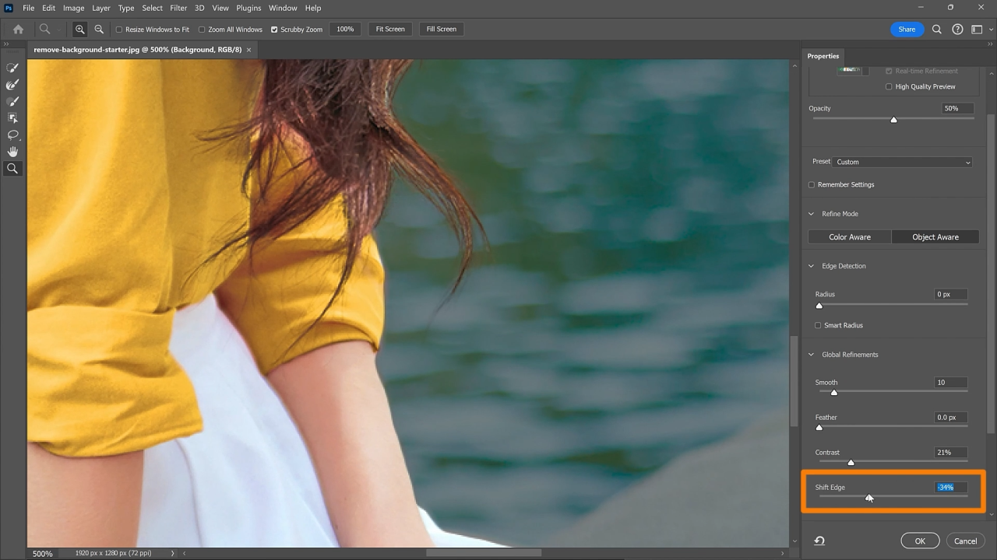Screen dimensions: 997x560
Task: Enable High Quality Preview checkbox
Action: 889,86
